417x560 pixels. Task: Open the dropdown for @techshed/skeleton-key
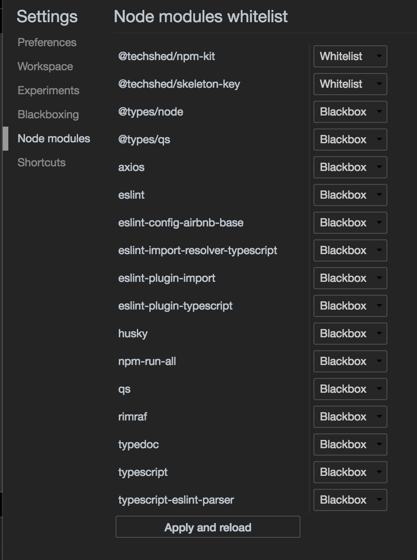[x=350, y=84]
